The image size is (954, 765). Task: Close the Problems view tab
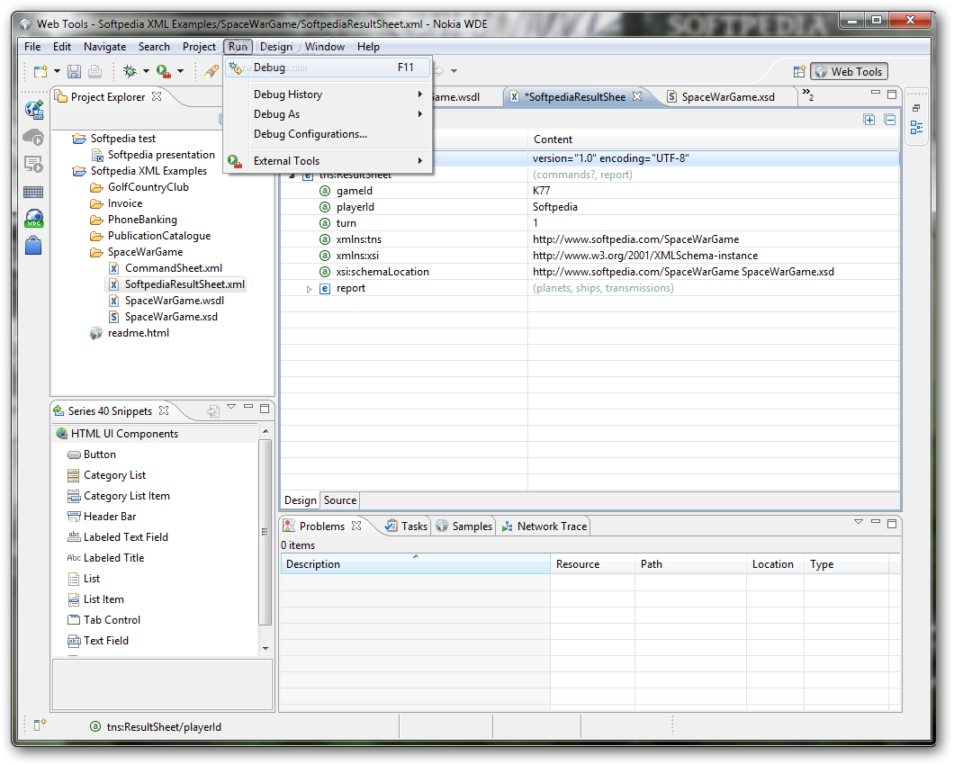[x=356, y=526]
